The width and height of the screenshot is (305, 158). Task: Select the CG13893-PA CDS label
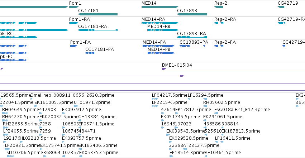(194, 42)
